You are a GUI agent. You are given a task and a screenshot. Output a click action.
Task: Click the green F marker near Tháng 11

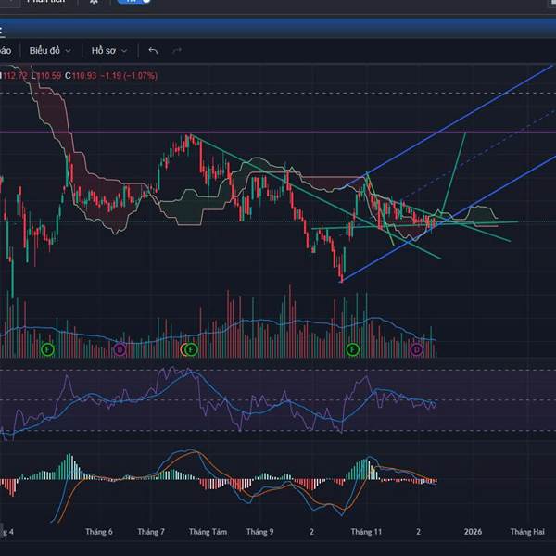(352, 349)
